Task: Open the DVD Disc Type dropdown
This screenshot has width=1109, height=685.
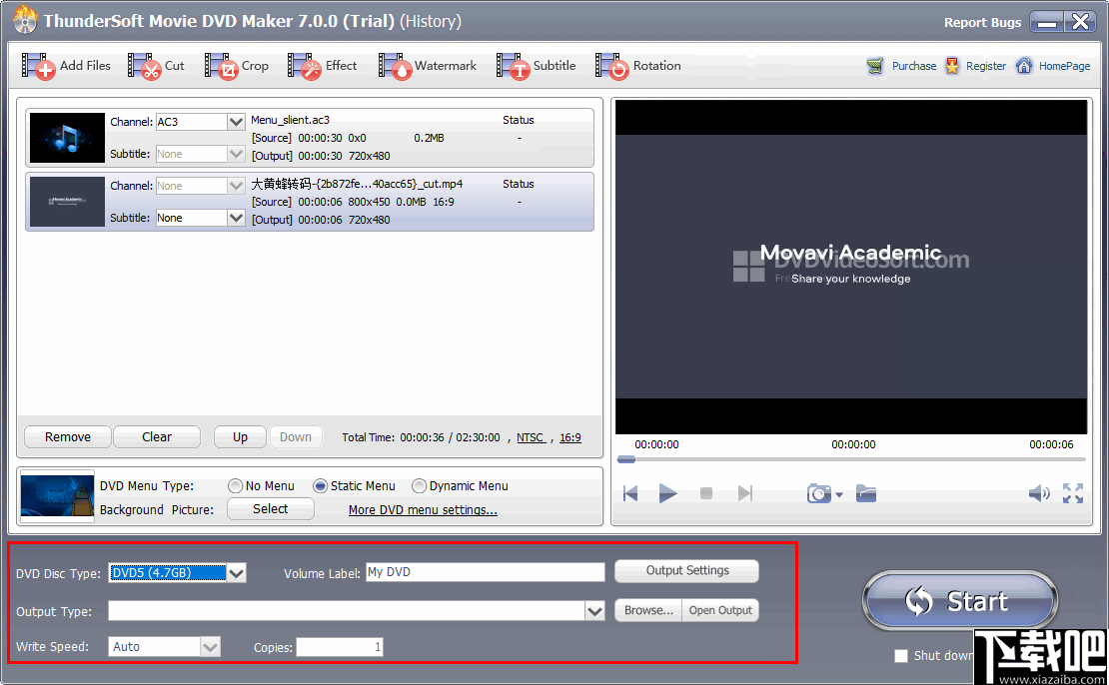Action: pyautogui.click(x=236, y=571)
